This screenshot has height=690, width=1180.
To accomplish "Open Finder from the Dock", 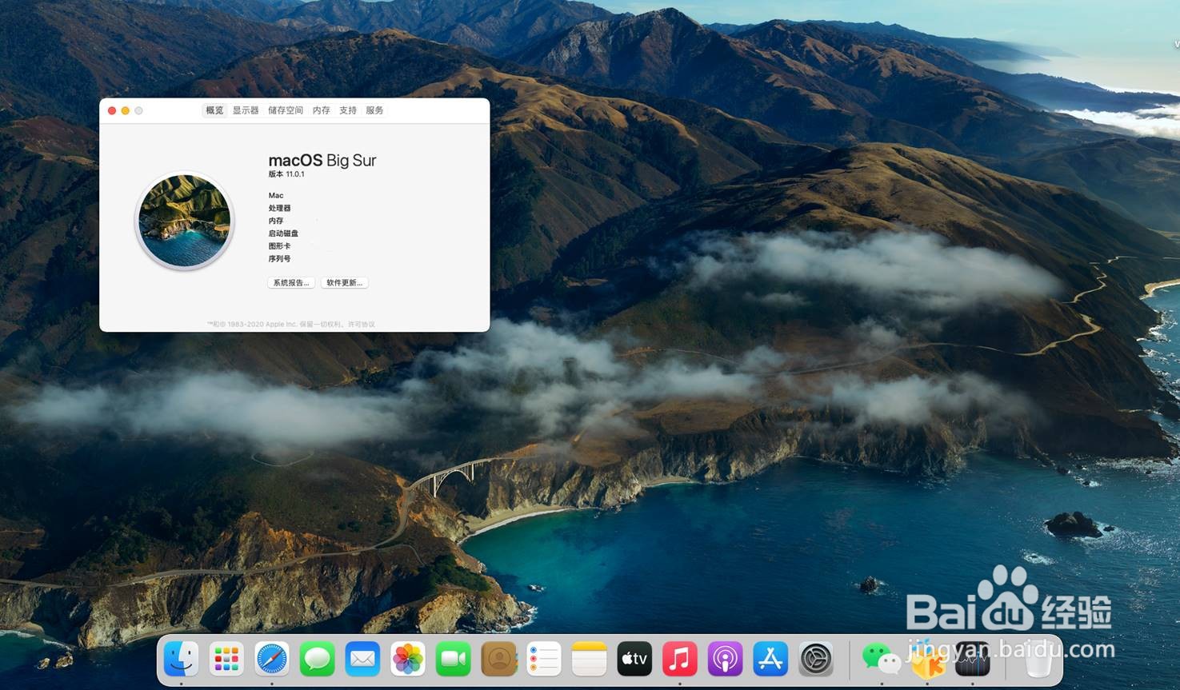I will click(181, 659).
